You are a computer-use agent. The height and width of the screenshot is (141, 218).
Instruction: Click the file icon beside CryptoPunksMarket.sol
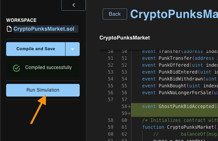pyautogui.click(x=9, y=29)
